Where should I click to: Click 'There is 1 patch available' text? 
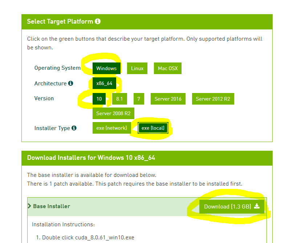pos(60,184)
